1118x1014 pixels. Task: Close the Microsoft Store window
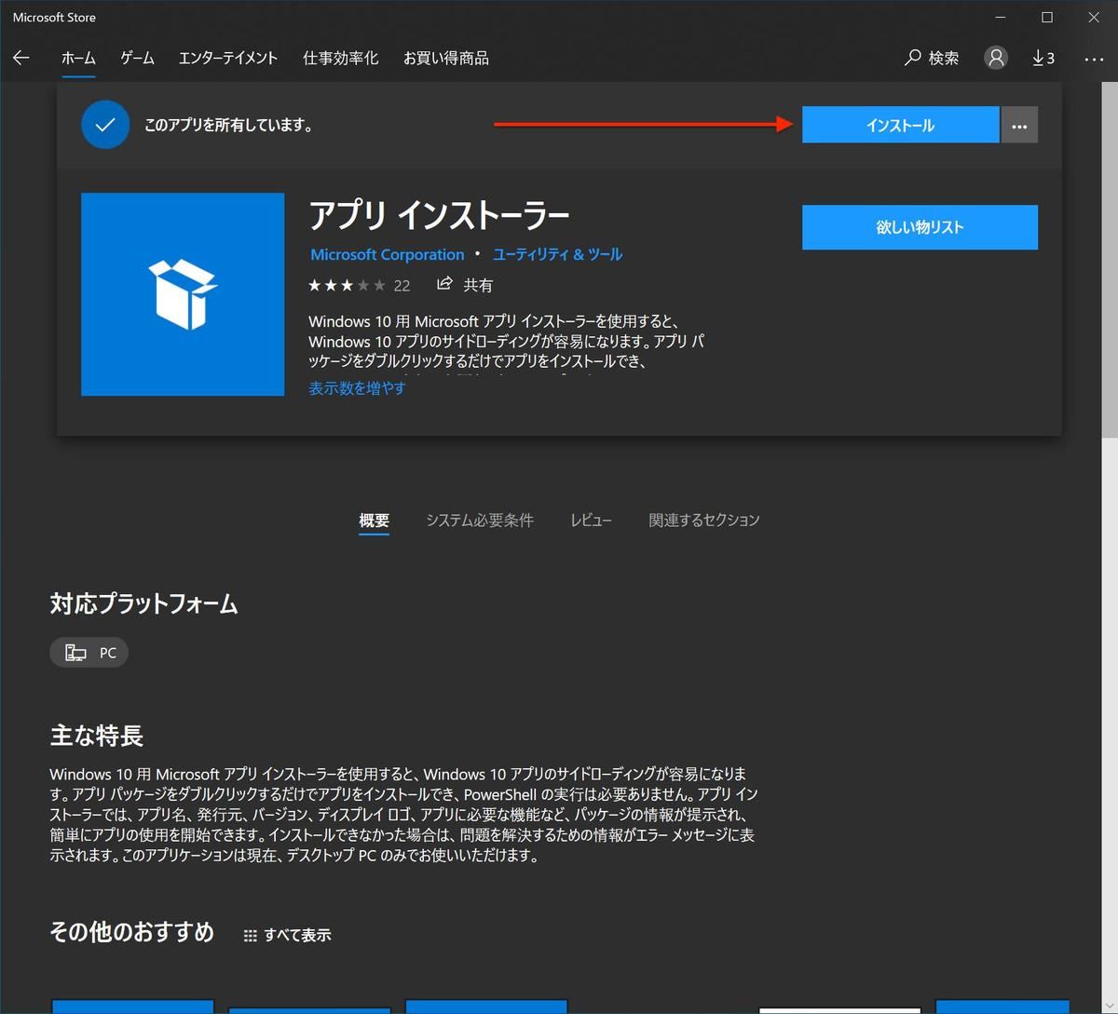point(1094,17)
